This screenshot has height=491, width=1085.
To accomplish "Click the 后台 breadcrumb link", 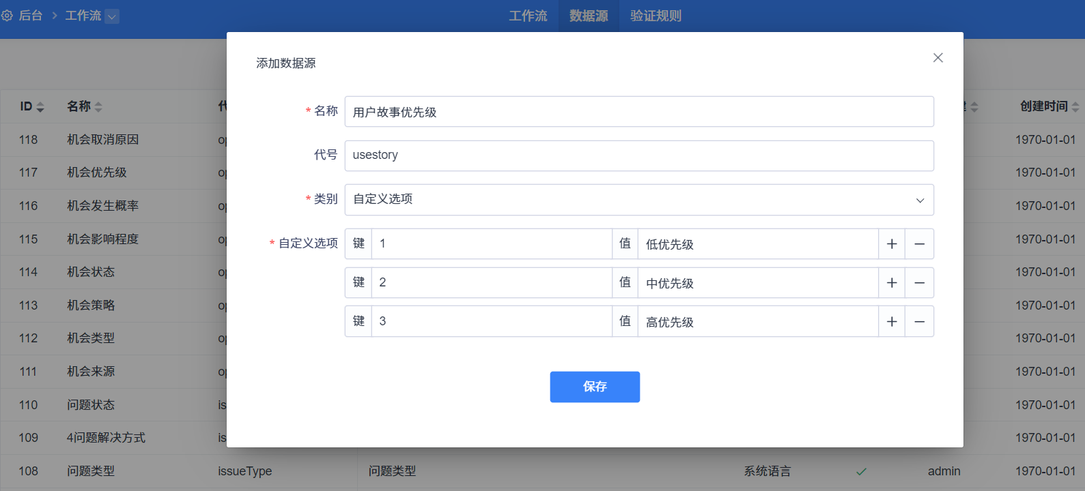I will click(31, 16).
